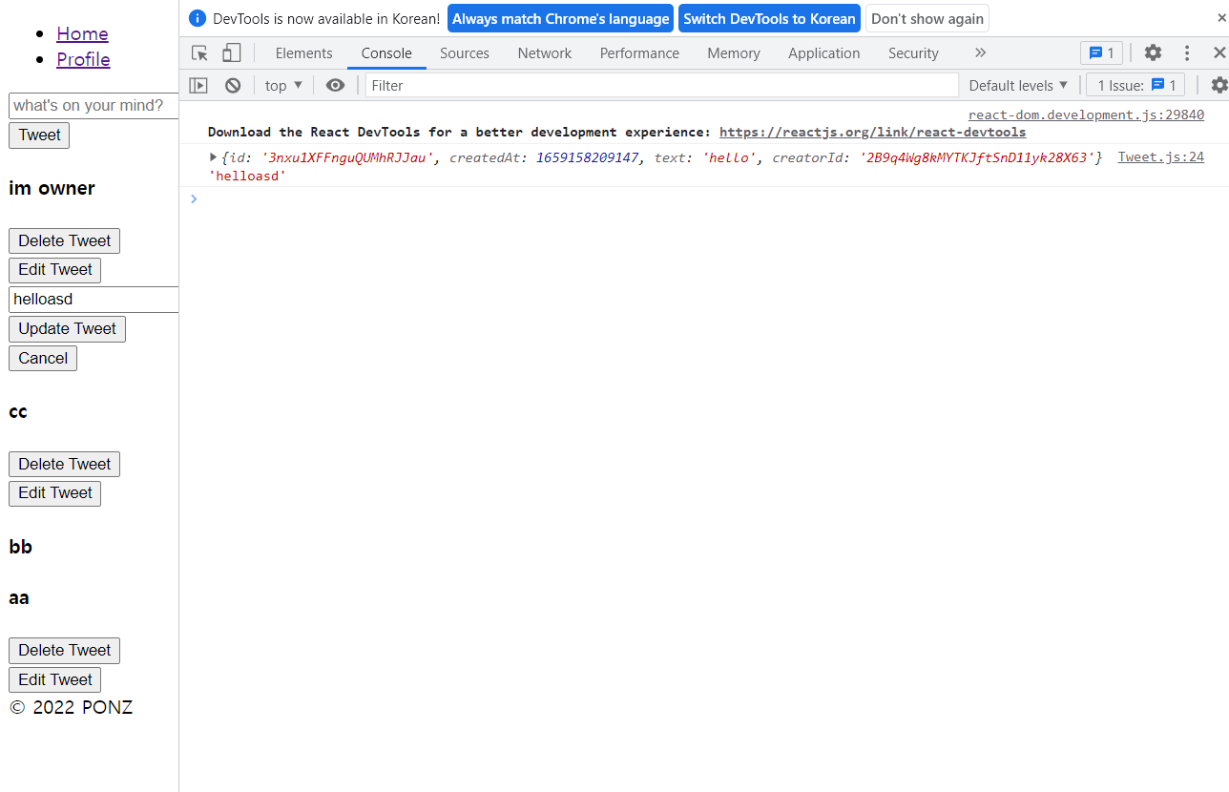Screen dimensions: 1229x792
Task: Open the Tweet.js:24 source link
Action: (x=1161, y=156)
